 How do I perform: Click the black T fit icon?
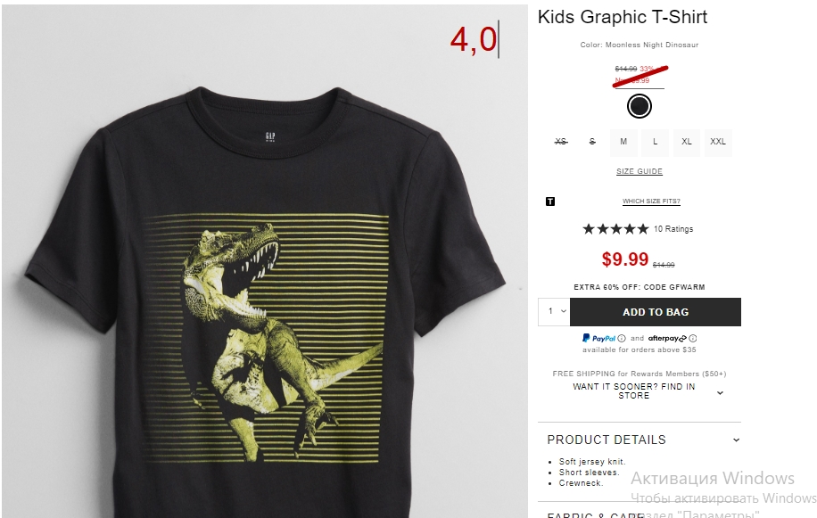click(550, 201)
